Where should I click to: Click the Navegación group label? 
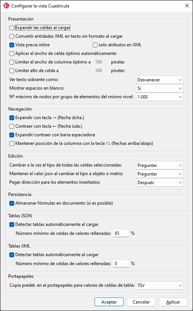click(x=20, y=109)
